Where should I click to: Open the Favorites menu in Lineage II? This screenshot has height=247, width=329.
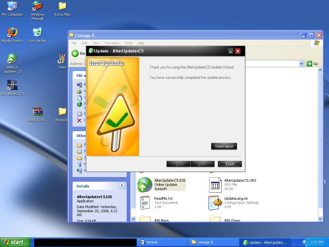(112, 43)
